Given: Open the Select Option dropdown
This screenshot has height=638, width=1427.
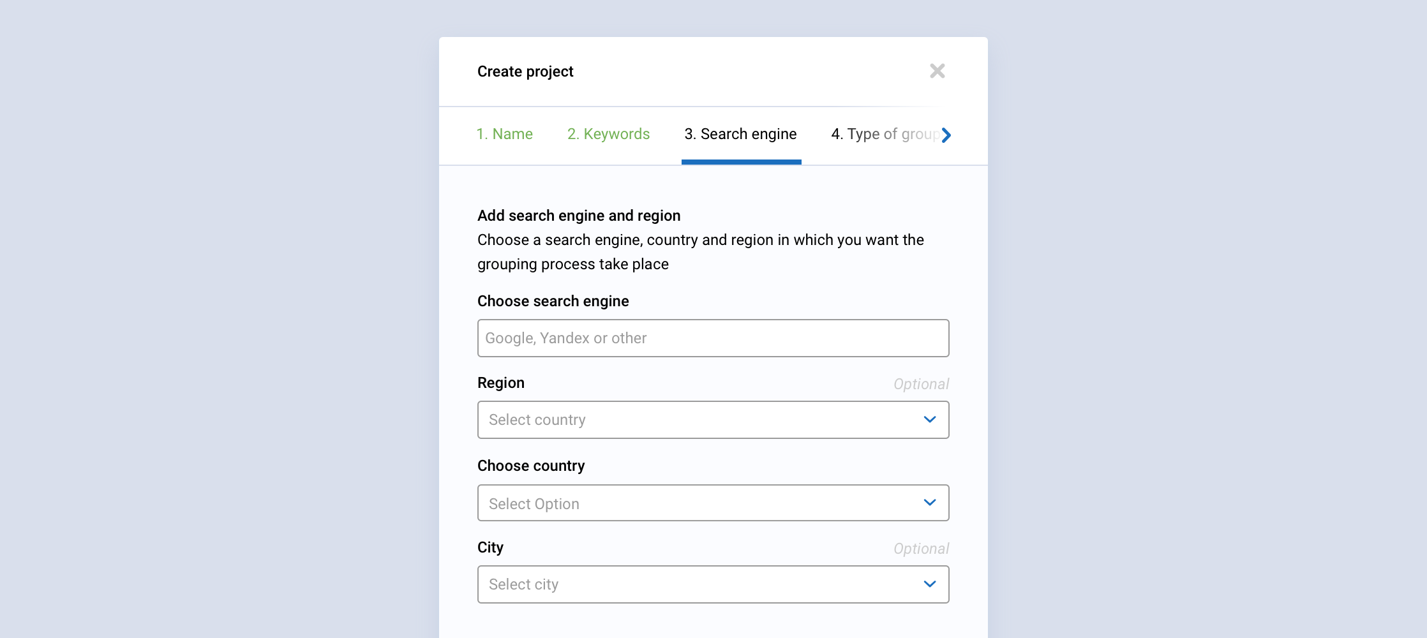Looking at the screenshot, I should tap(713, 503).
